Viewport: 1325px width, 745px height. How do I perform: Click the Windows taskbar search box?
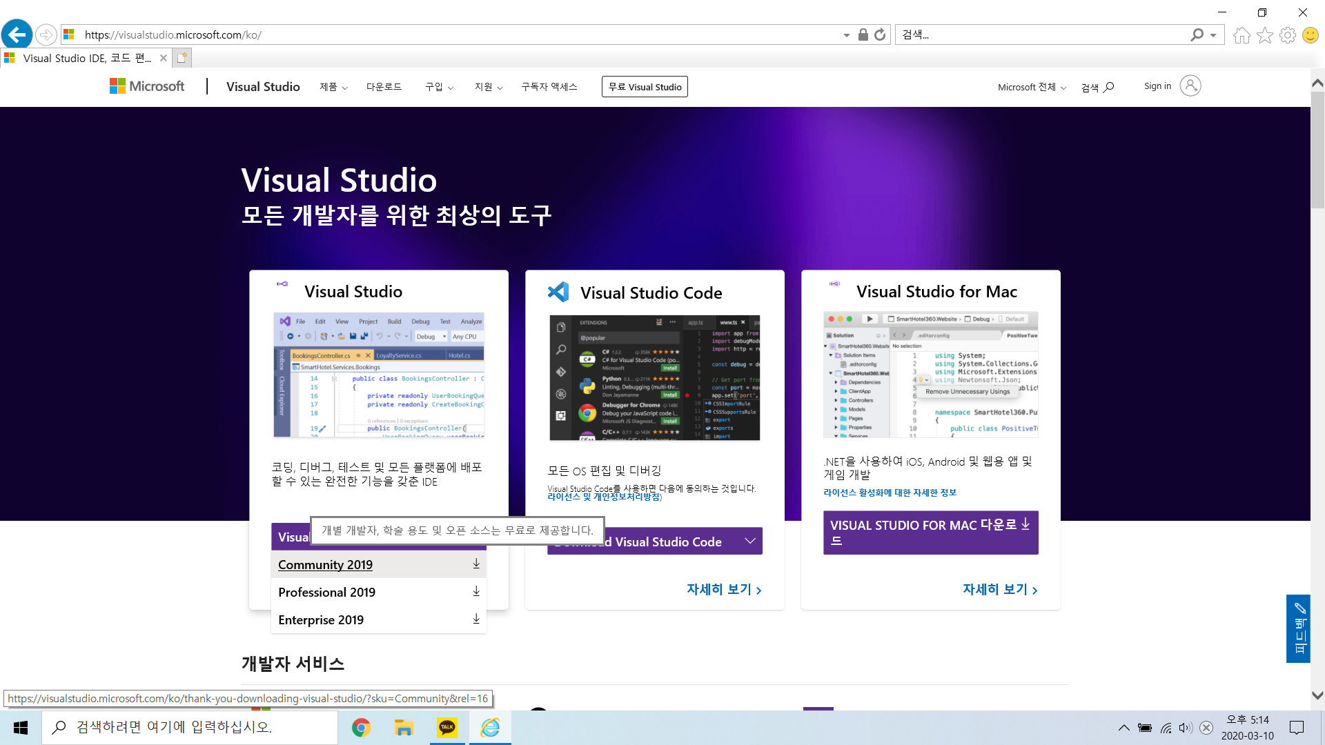click(190, 728)
